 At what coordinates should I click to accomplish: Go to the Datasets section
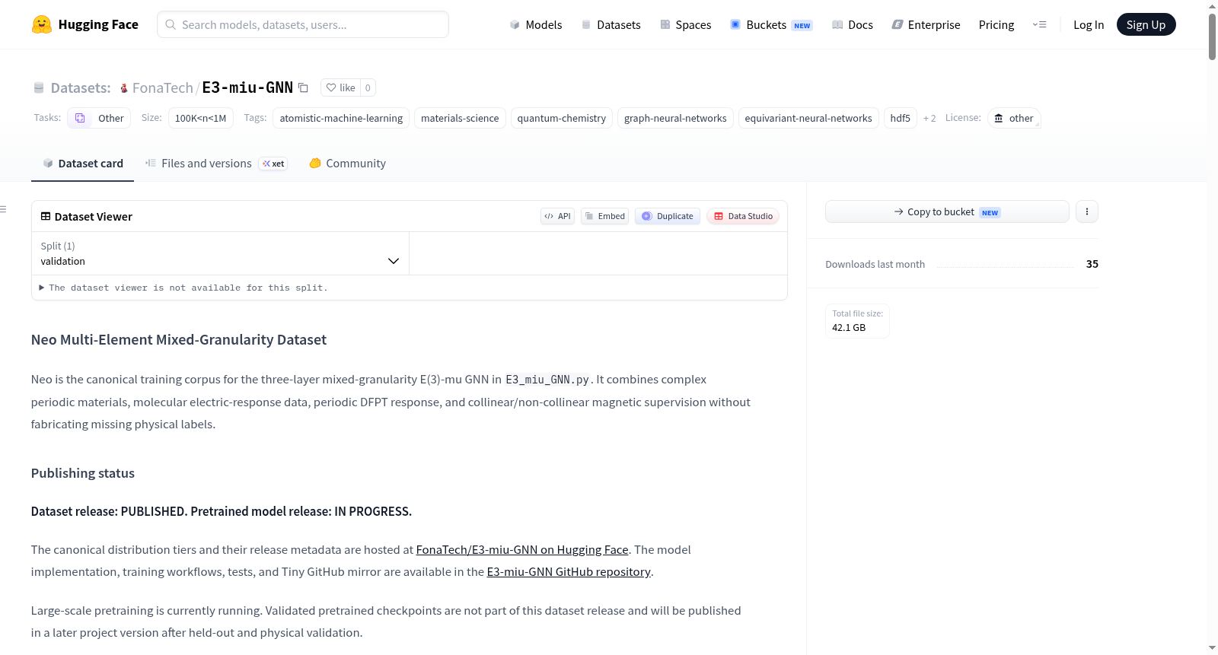coord(611,24)
